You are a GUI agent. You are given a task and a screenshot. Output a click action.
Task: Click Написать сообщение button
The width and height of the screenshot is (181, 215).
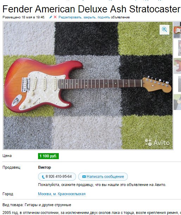pyautogui.click(x=103, y=176)
